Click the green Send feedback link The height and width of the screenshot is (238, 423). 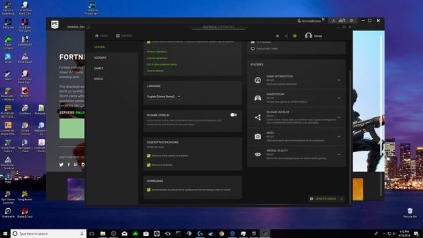155,71
